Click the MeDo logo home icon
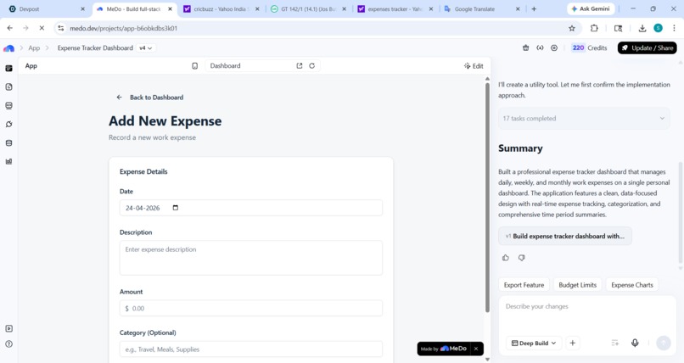The height and width of the screenshot is (363, 684). [x=8, y=48]
